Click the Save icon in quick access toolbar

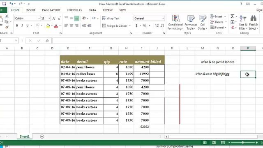[x=4, y=4]
